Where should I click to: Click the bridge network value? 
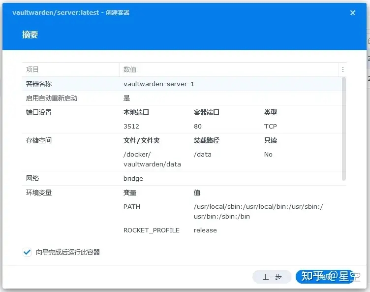[133, 179]
